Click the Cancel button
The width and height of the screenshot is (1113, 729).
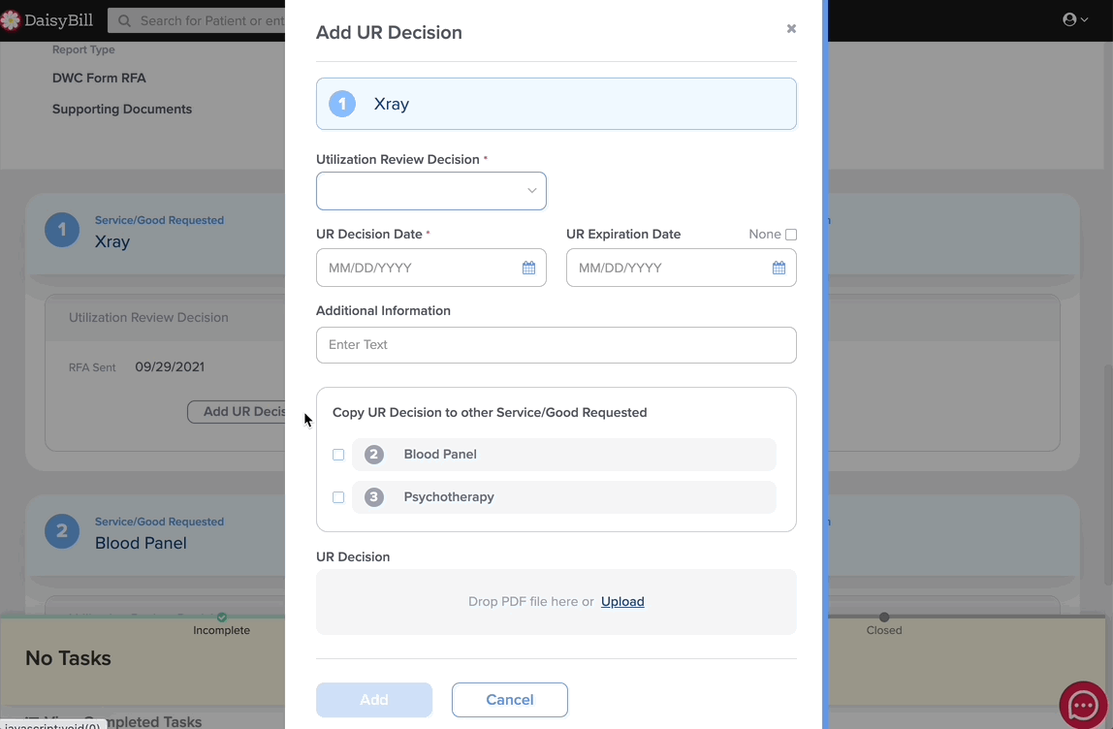[x=510, y=700]
